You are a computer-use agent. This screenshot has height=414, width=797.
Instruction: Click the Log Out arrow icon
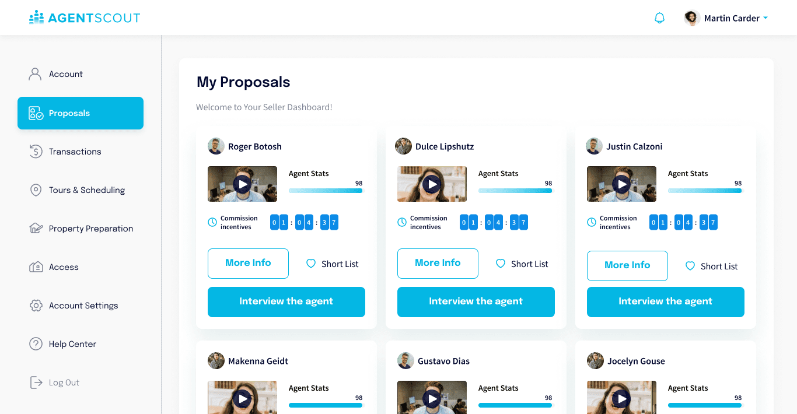36,383
